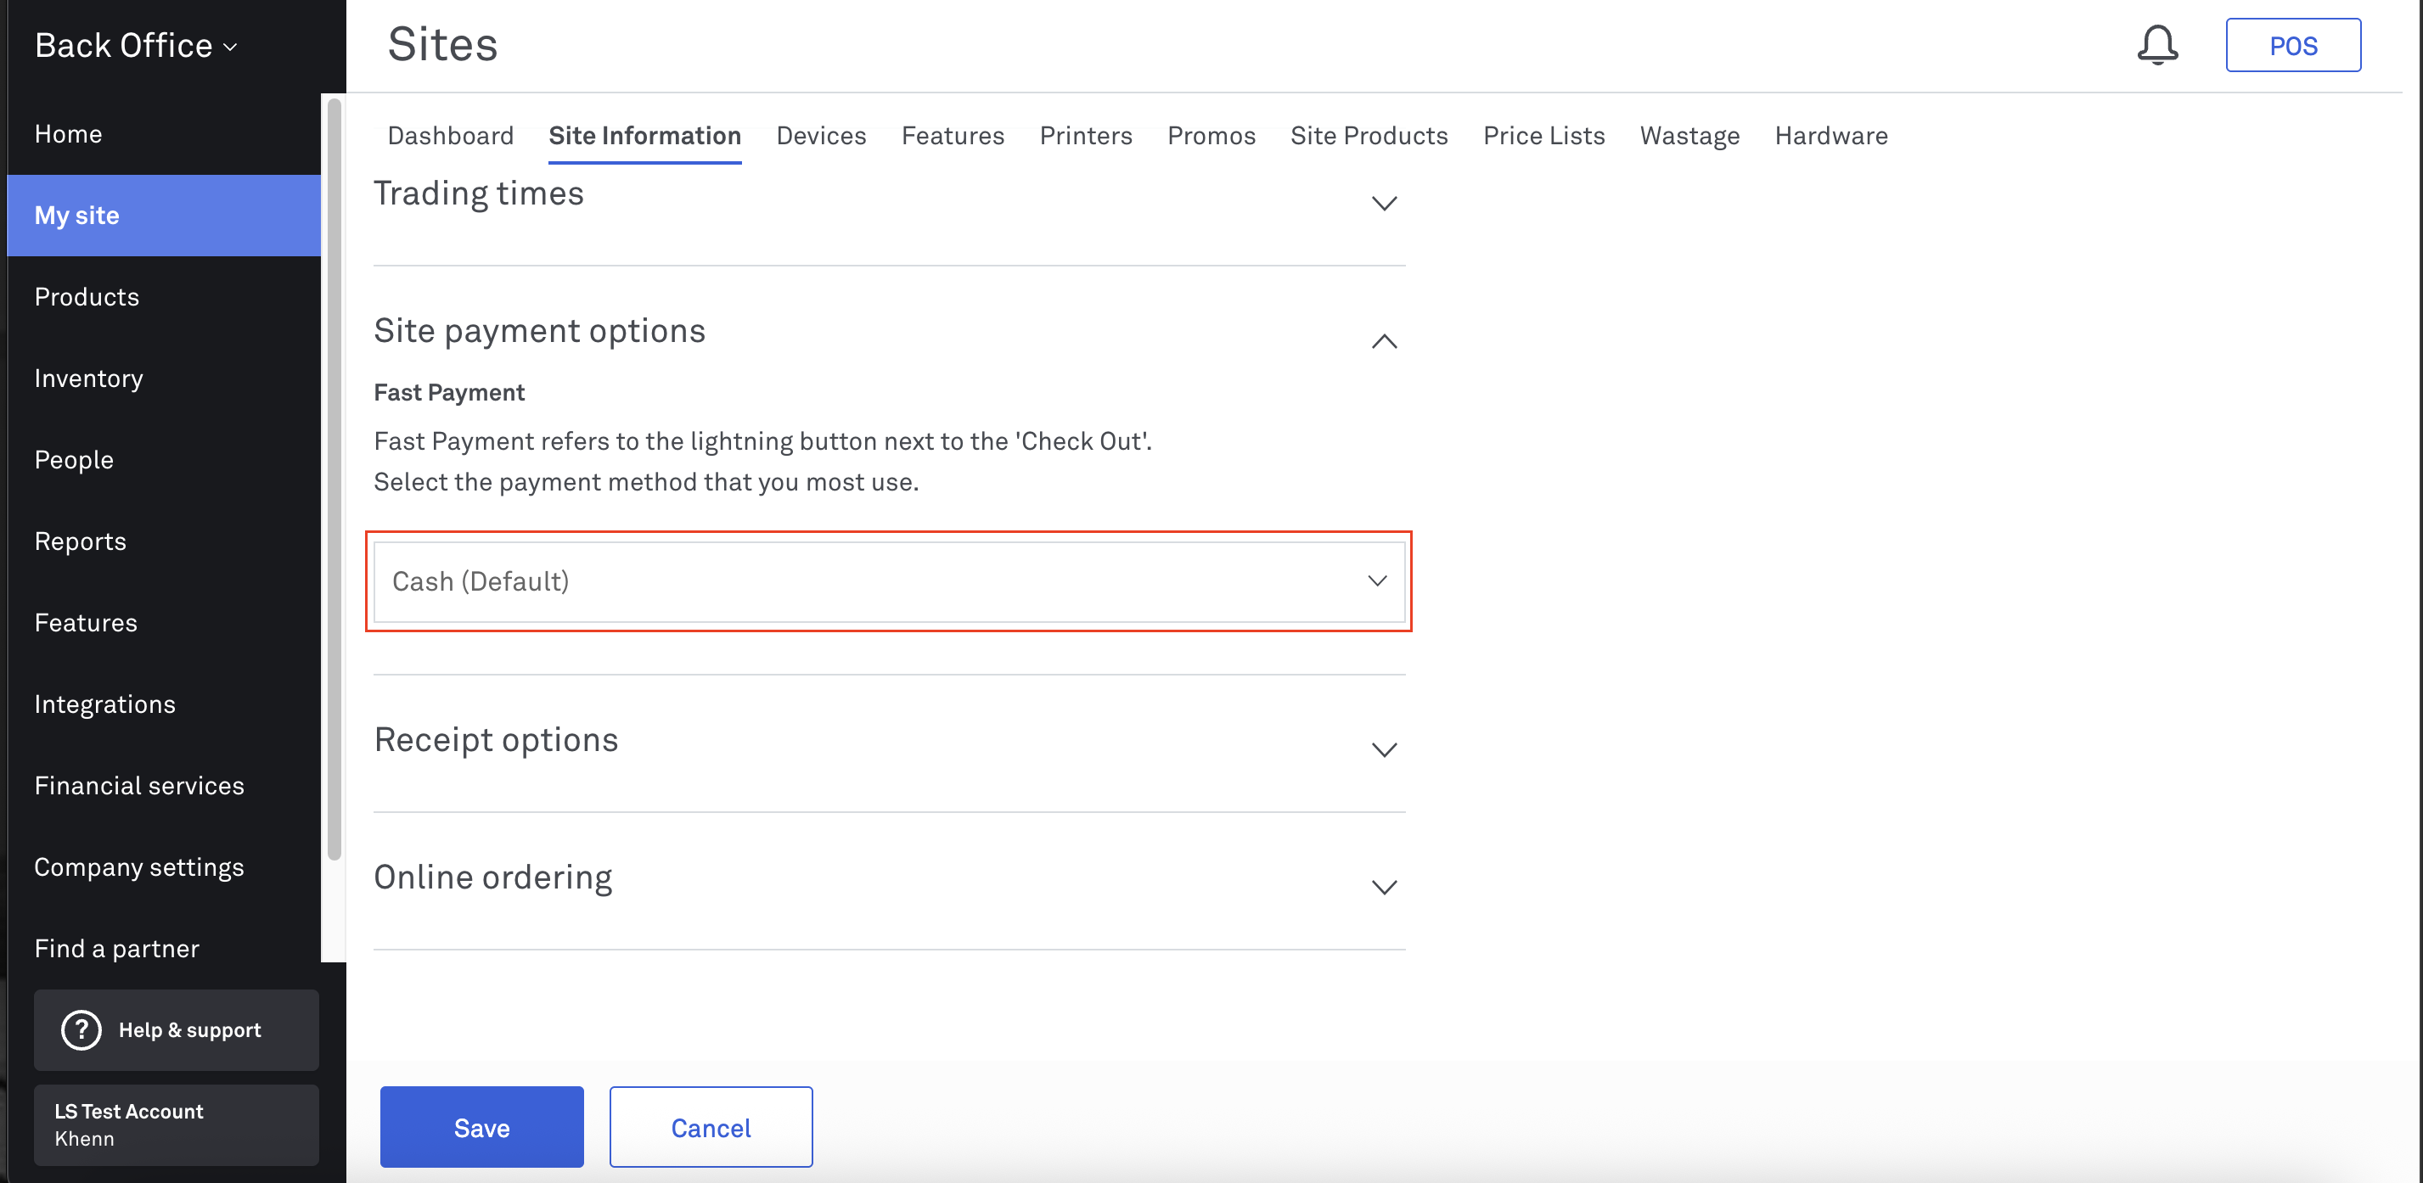The image size is (2423, 1183).
Task: Open Integrations in the sidebar
Action: tap(164, 704)
